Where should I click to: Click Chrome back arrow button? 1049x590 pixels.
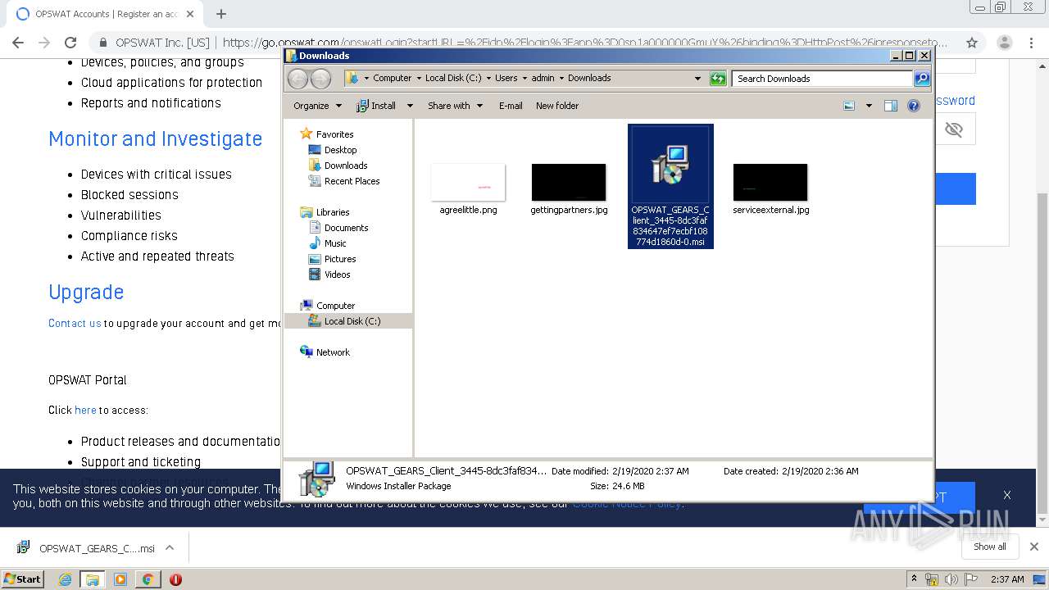point(18,43)
